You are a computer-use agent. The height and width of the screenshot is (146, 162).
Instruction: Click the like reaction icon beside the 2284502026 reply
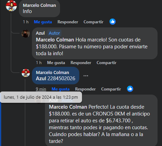point(130,89)
